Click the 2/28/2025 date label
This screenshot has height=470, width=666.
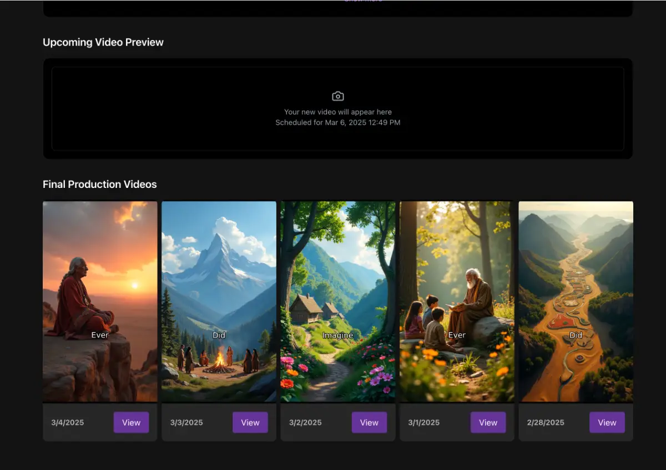click(x=546, y=422)
